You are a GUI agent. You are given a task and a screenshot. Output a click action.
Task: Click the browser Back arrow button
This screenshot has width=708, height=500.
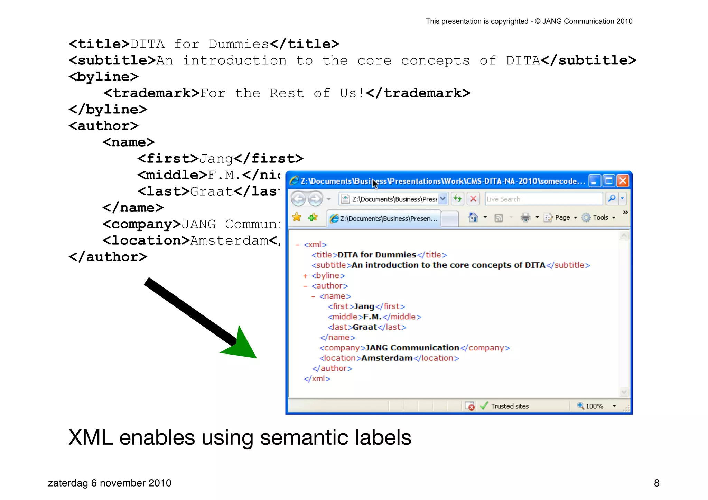[x=298, y=199]
